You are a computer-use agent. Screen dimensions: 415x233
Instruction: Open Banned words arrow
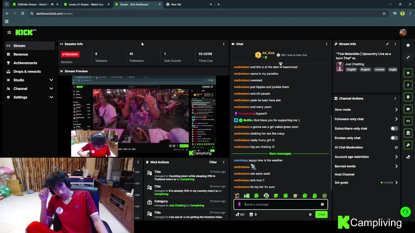tap(396, 166)
